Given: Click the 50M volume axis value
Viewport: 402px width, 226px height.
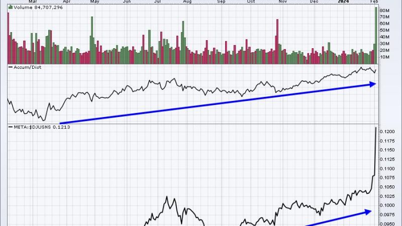Looking at the screenshot, I should [x=384, y=30].
